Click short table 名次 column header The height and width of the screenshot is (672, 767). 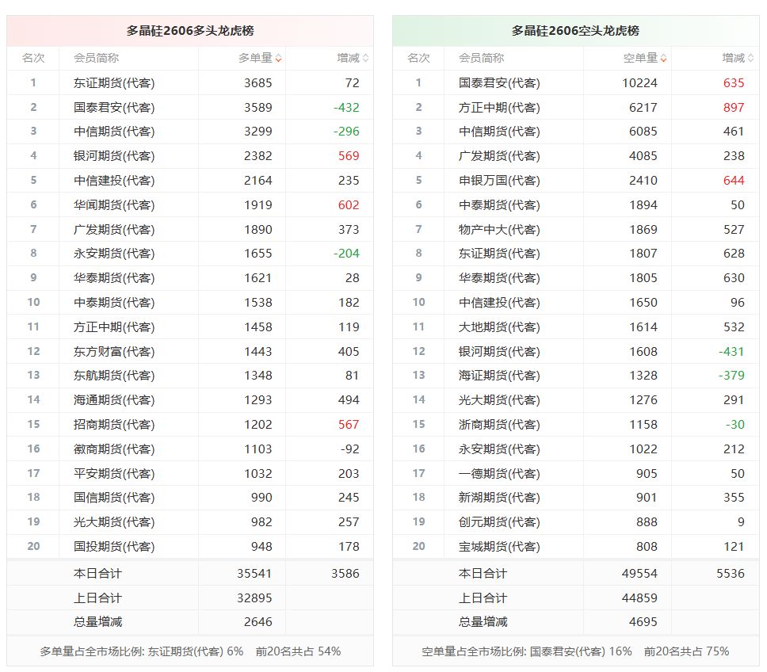[418, 58]
